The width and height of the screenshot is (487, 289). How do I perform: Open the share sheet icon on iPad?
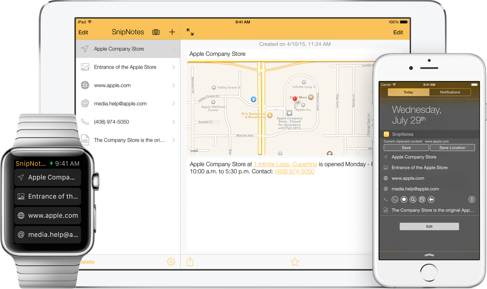pos(190,262)
